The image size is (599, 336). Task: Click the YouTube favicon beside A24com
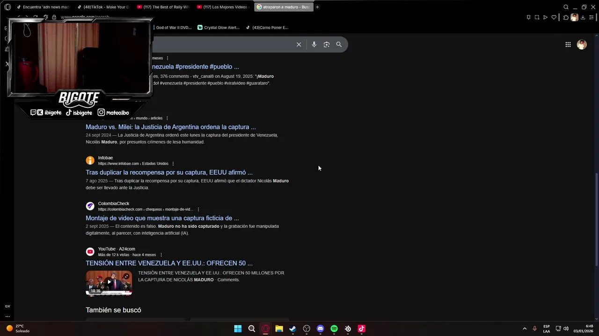[90, 252]
